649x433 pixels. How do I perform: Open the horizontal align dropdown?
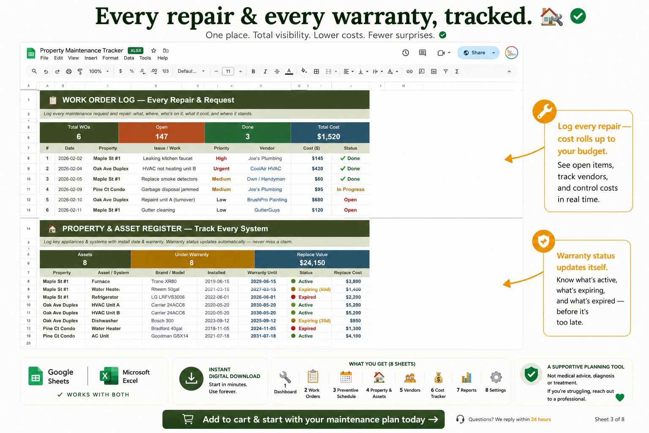[x=349, y=71]
